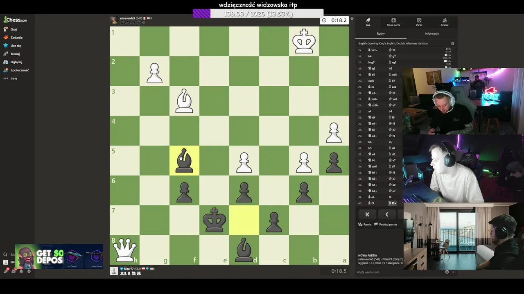Select the Gracze tab
This screenshot has height=294, width=524.
click(x=445, y=22)
